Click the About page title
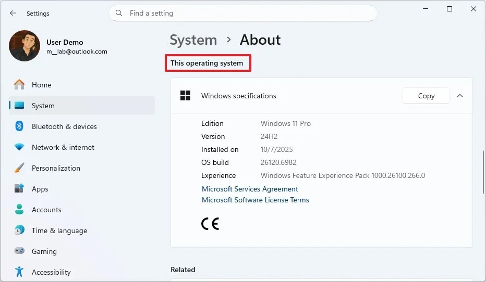This screenshot has width=486, height=282. click(x=260, y=40)
